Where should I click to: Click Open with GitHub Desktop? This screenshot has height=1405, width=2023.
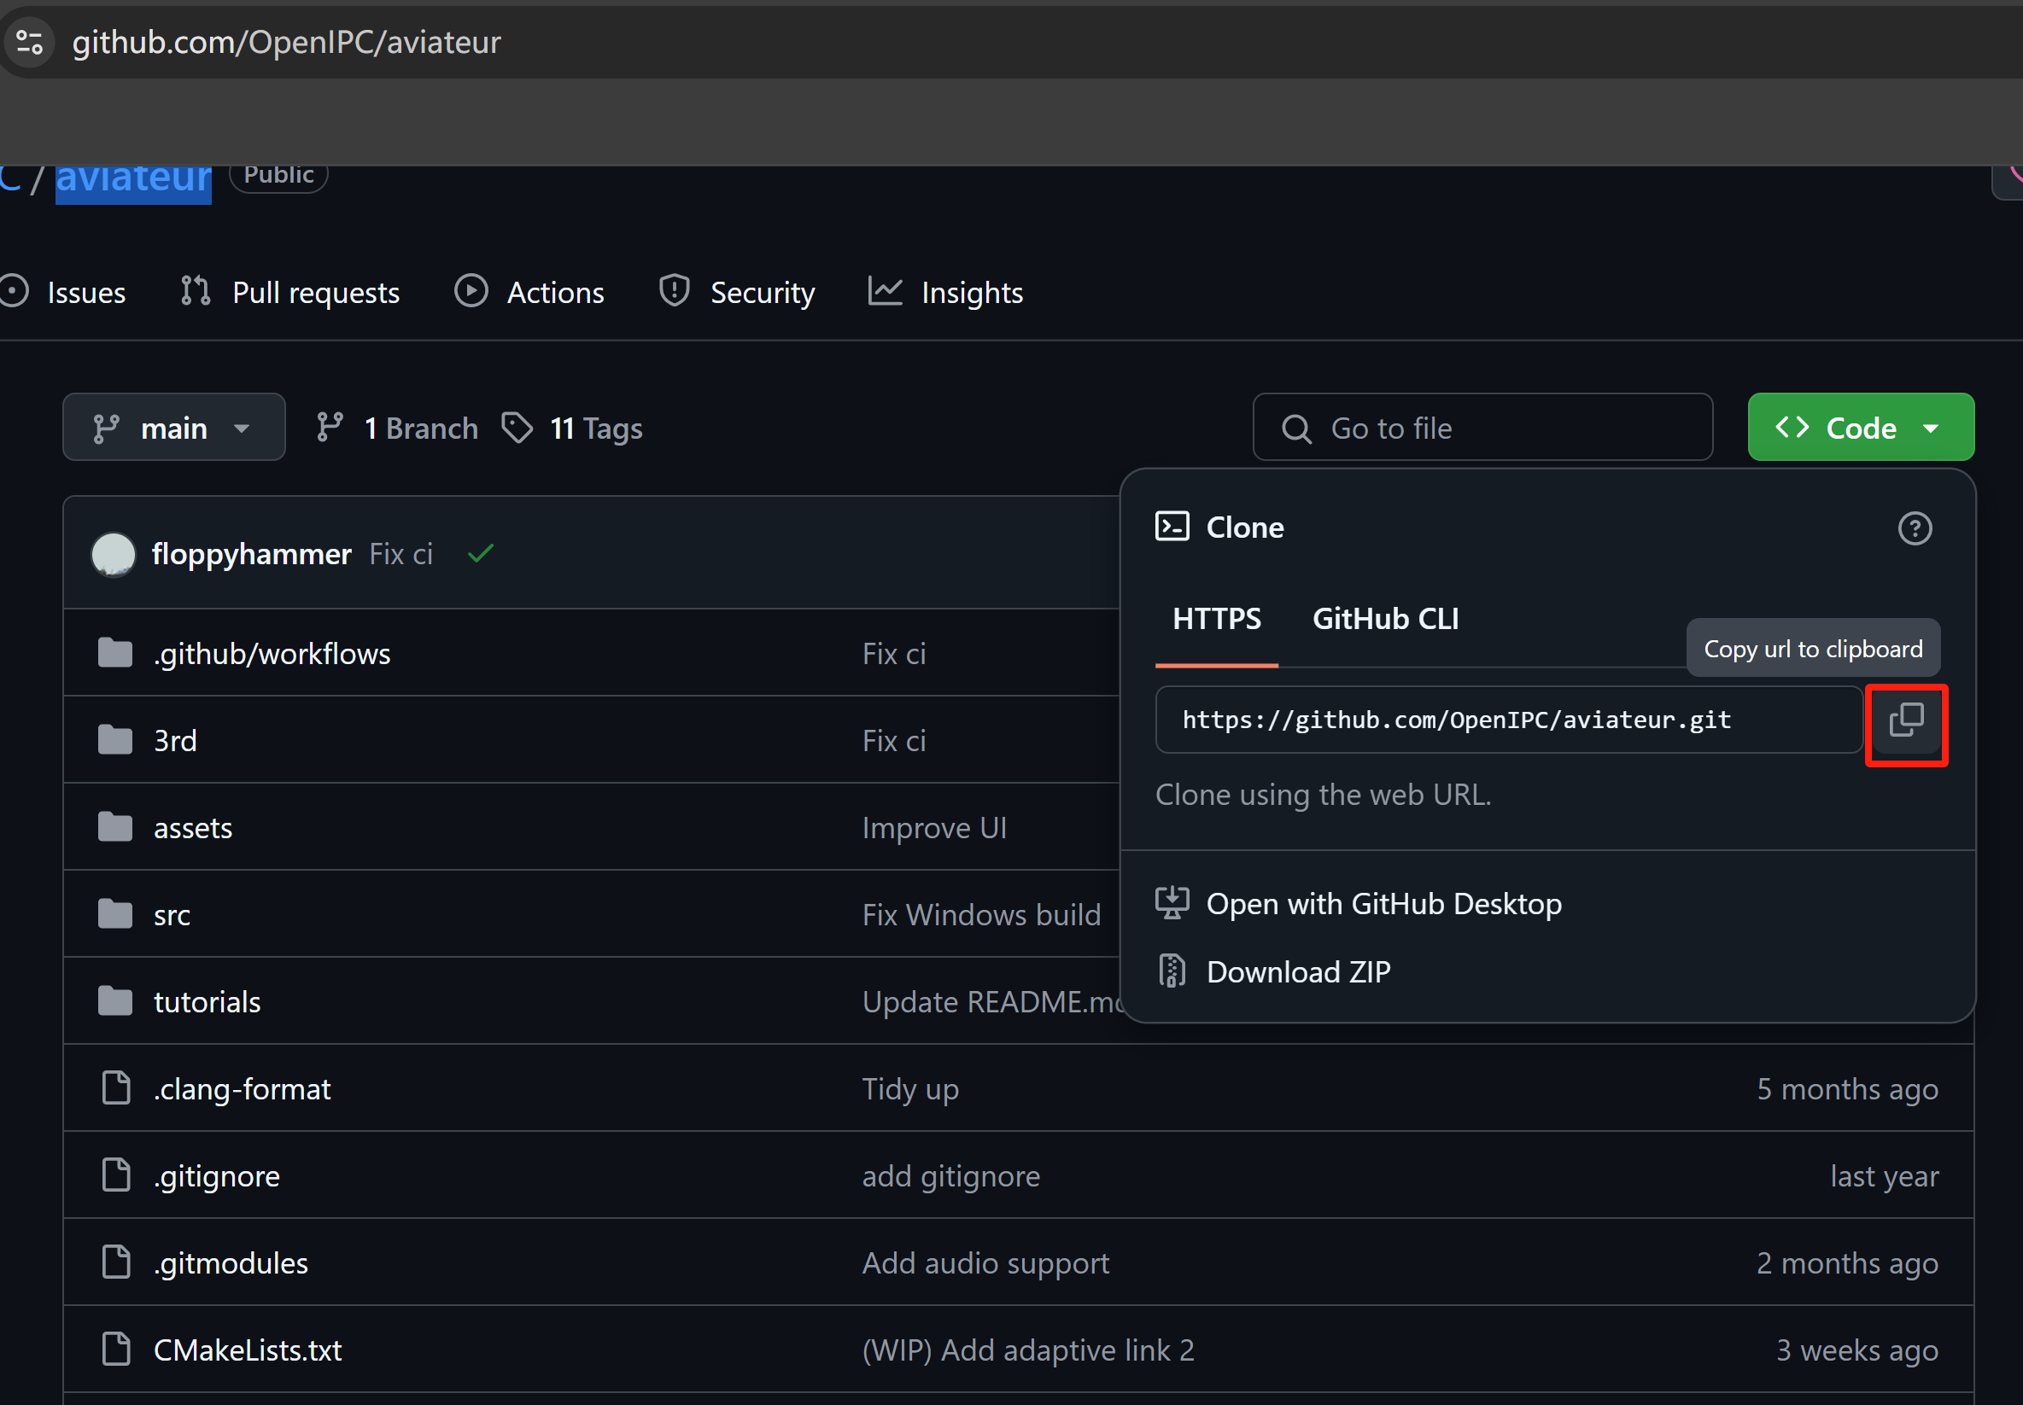pyautogui.click(x=1383, y=904)
